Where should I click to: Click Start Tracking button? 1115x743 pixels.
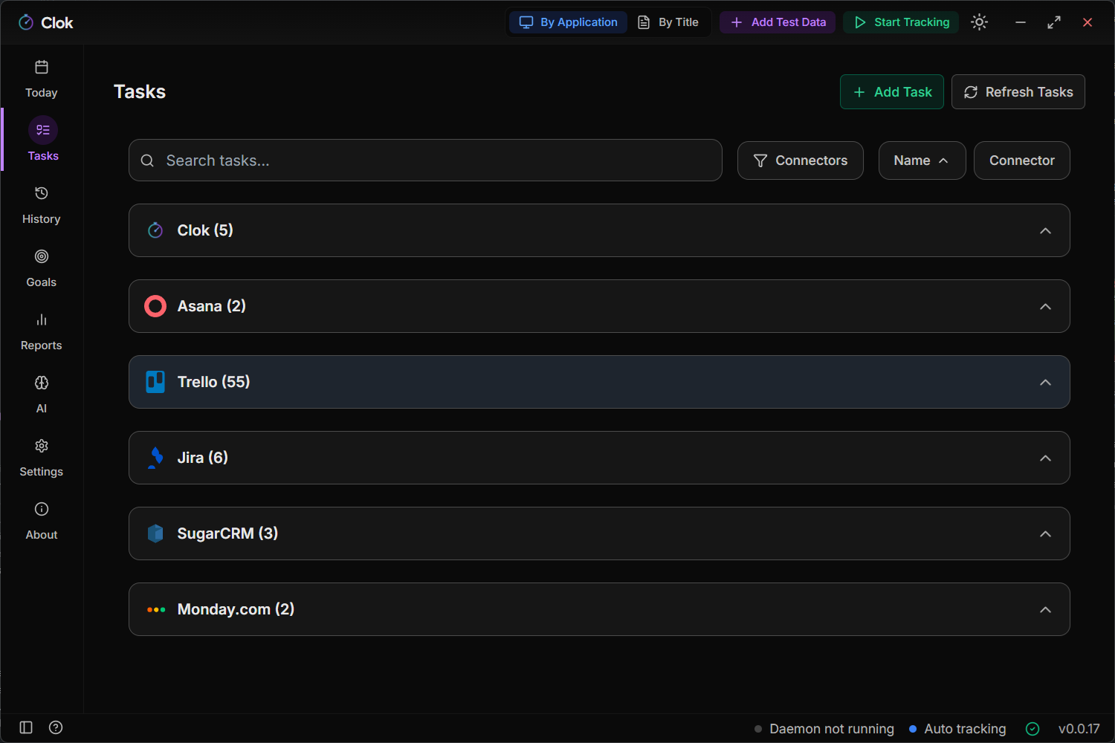(x=901, y=22)
